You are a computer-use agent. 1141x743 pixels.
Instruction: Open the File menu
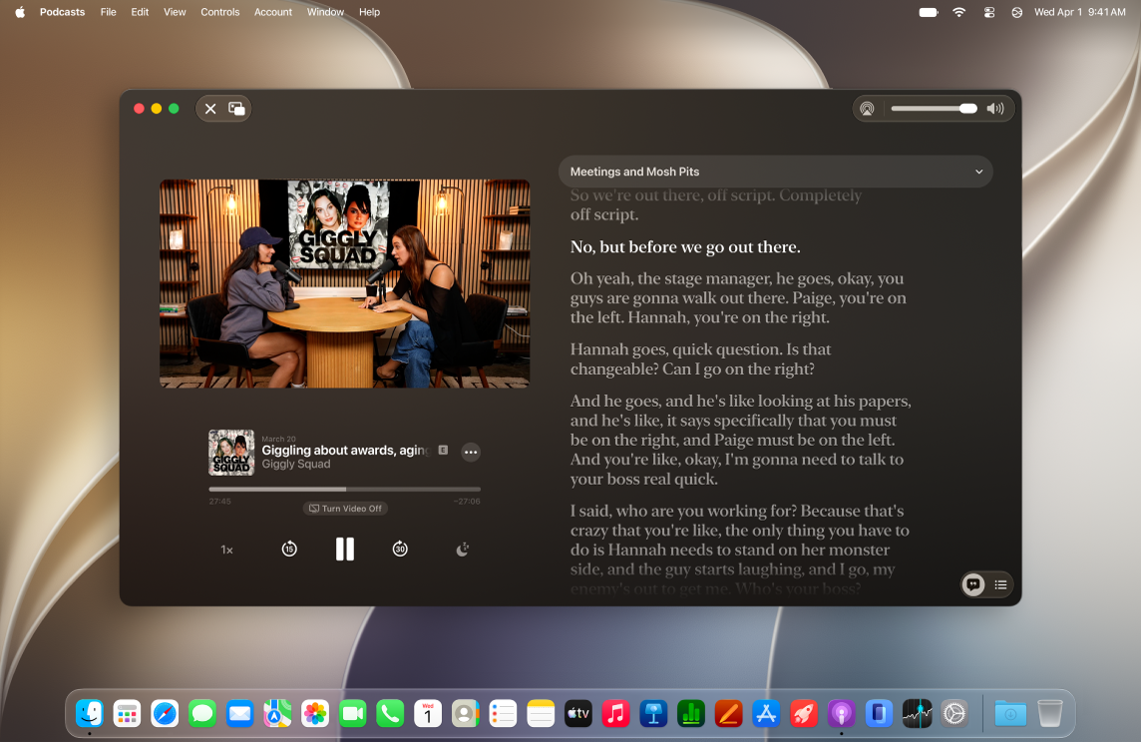109,12
